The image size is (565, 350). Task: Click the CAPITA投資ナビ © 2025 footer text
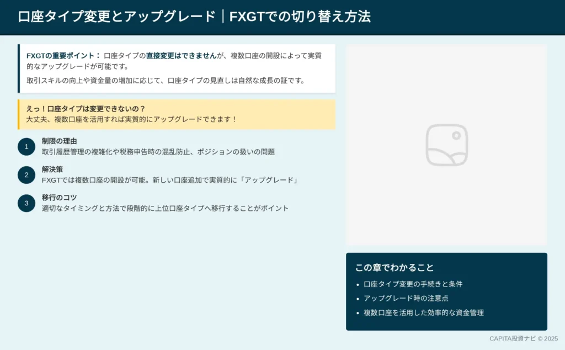tap(523, 339)
